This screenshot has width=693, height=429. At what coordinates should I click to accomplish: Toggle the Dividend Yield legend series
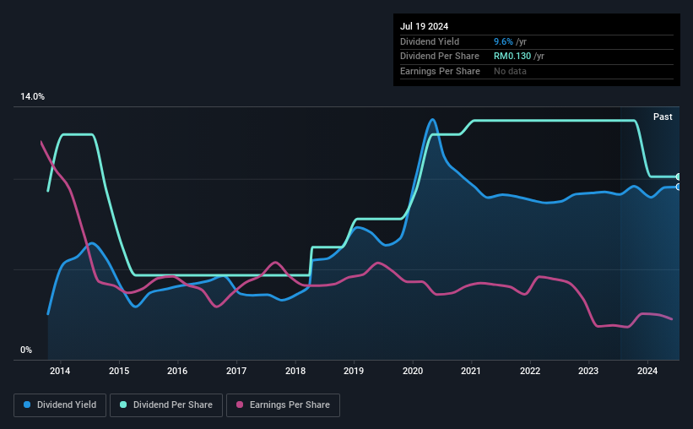click(60, 405)
